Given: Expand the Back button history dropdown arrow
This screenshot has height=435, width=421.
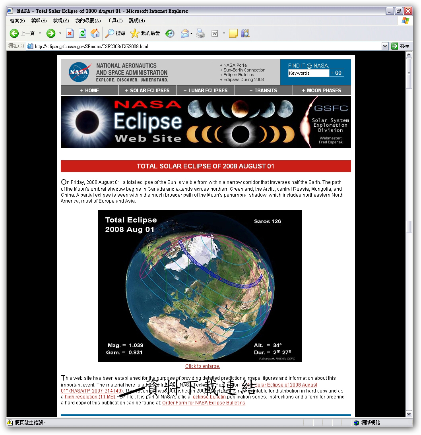Looking at the screenshot, I should [x=40, y=34].
